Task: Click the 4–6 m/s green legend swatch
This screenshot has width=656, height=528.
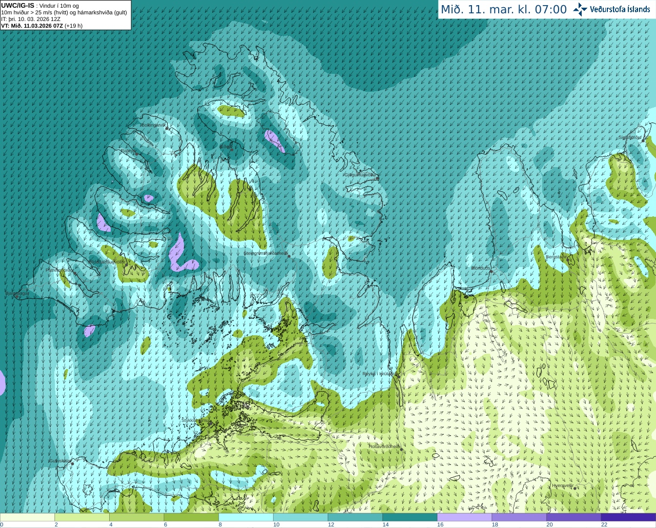Action: pyautogui.click(x=137, y=517)
